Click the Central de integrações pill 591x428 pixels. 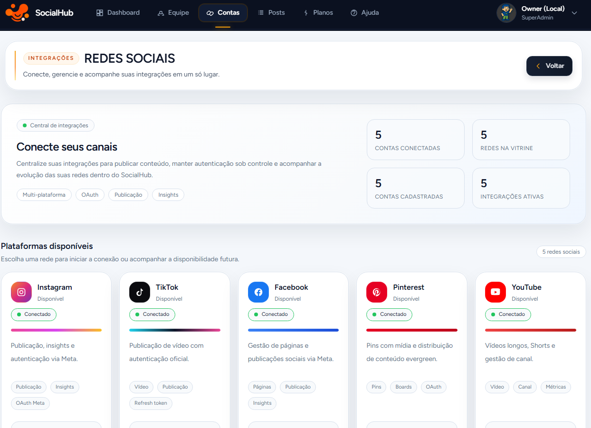56,125
